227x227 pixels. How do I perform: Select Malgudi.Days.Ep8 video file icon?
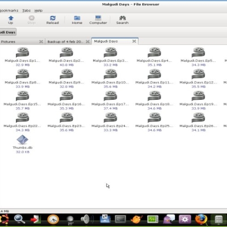(x=23, y=74)
